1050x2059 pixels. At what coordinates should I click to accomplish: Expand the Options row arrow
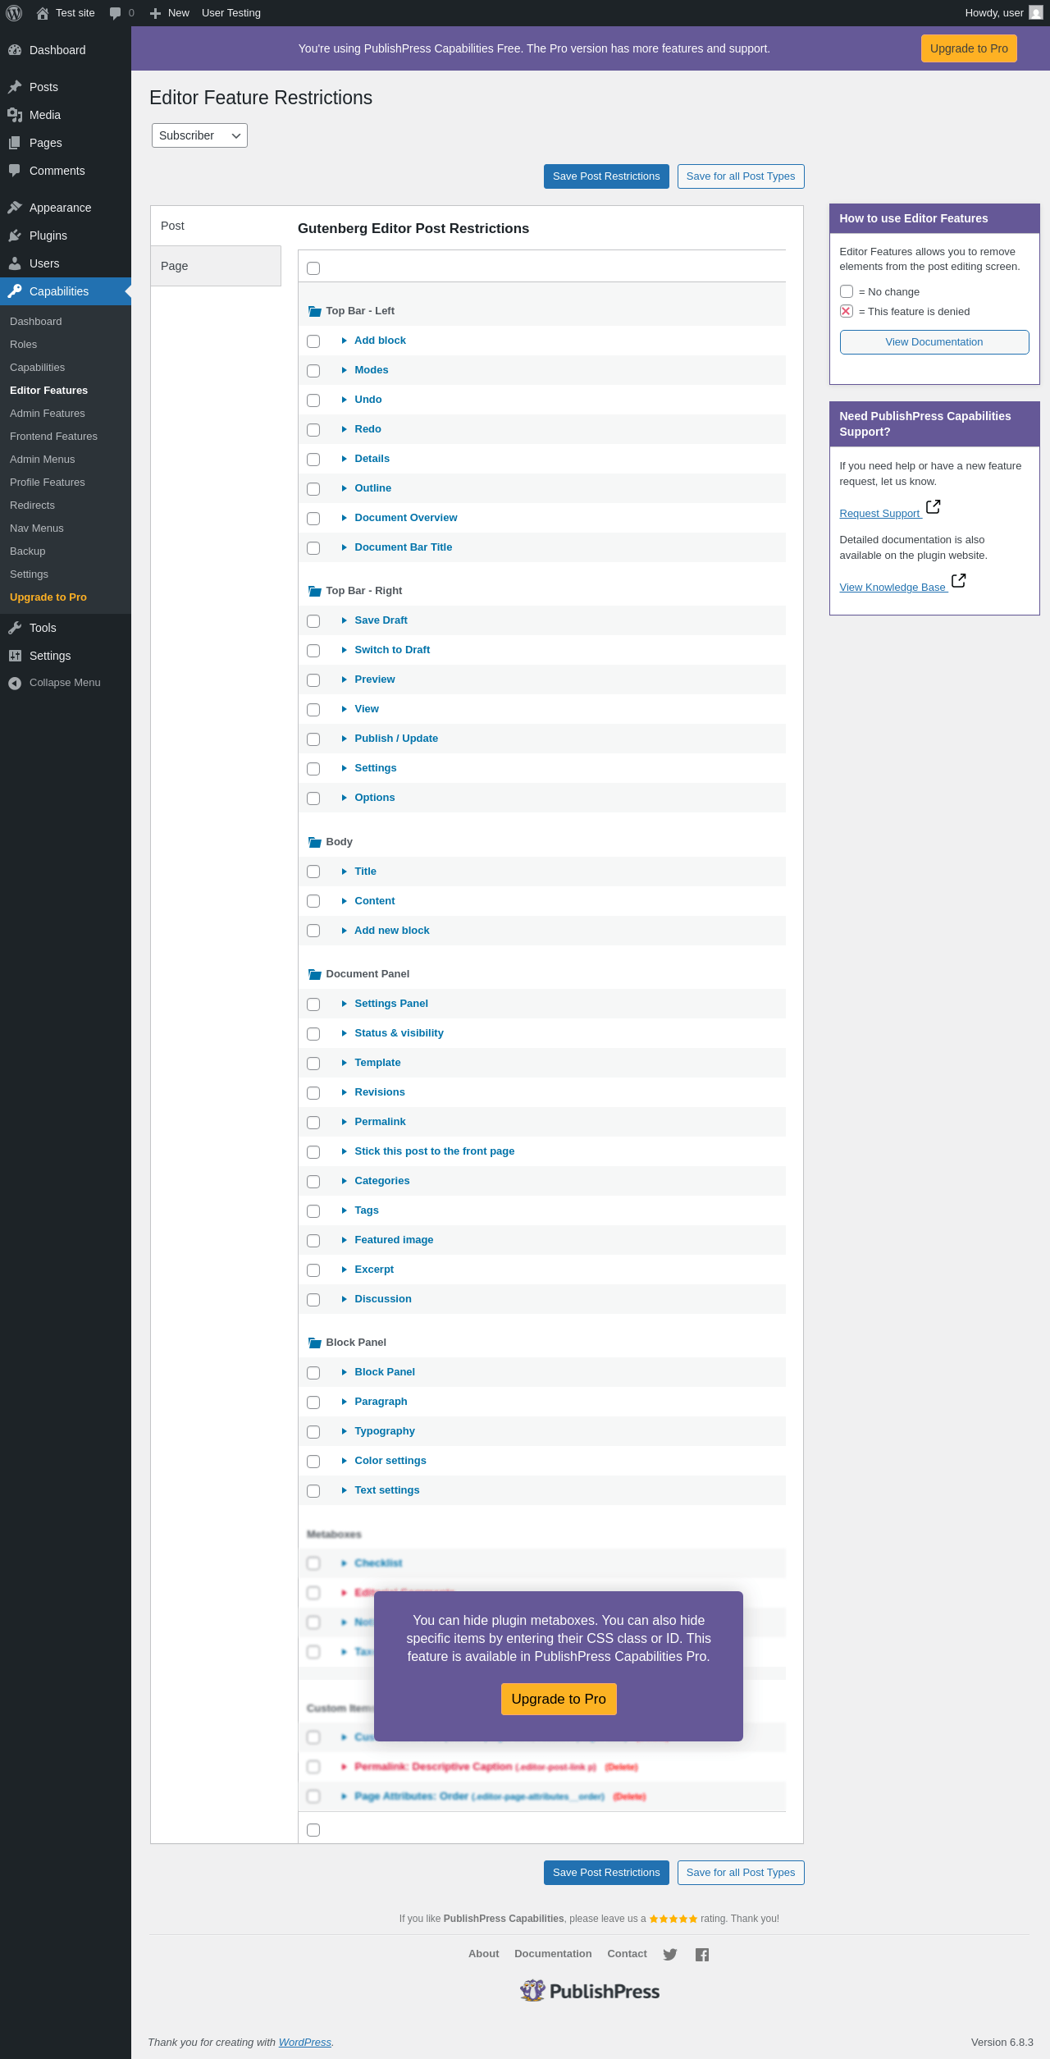click(x=345, y=798)
